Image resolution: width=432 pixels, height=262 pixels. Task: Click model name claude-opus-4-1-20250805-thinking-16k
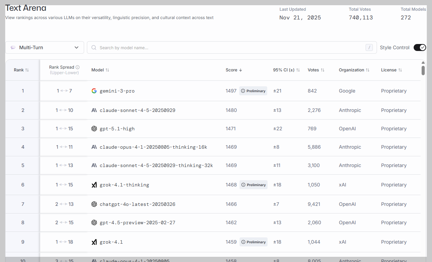click(x=153, y=147)
